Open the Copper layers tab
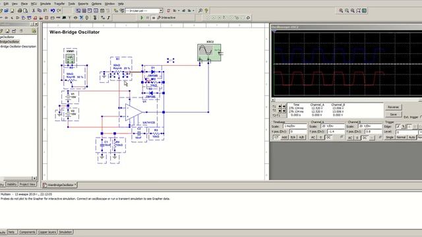Screen dimensions: 422x237 47,232
